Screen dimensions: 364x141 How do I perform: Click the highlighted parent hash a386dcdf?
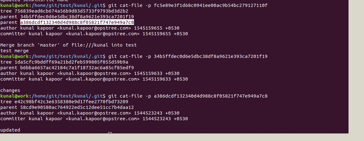77,22
